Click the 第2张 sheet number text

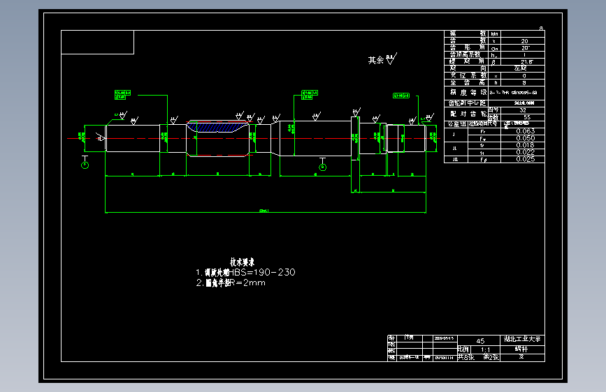pos(491,357)
